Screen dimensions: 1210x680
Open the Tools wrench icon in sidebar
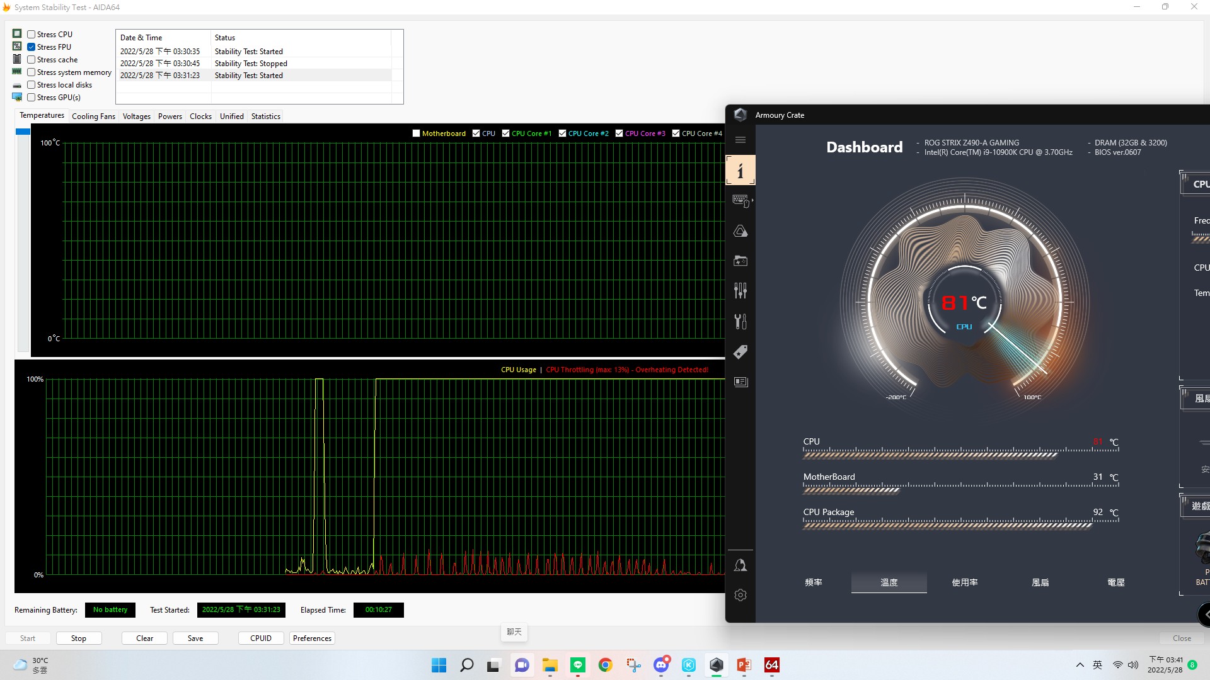(x=740, y=322)
